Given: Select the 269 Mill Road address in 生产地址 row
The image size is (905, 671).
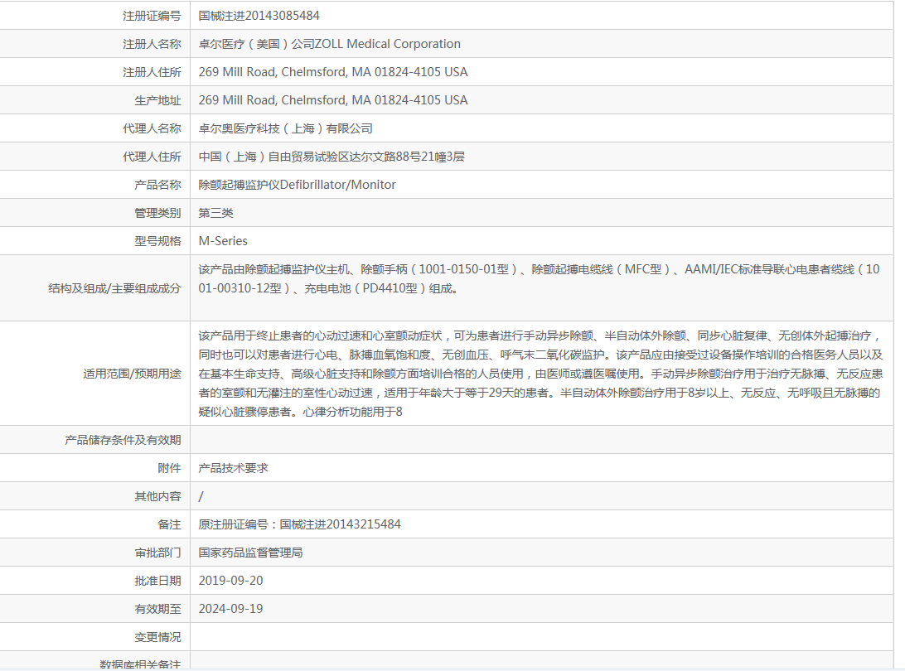Looking at the screenshot, I should 333,100.
